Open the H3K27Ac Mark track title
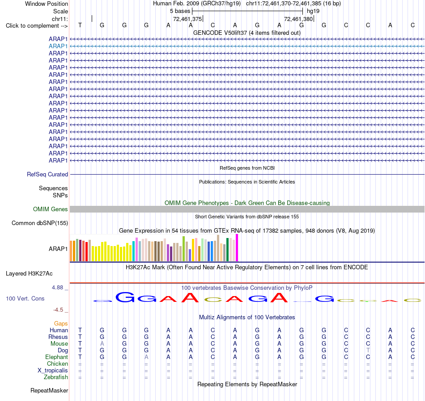The image size is (425, 401). coord(247,267)
